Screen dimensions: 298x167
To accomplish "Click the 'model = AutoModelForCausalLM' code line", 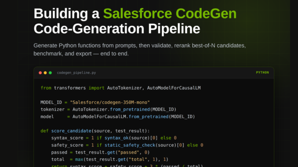I will [118, 117].
